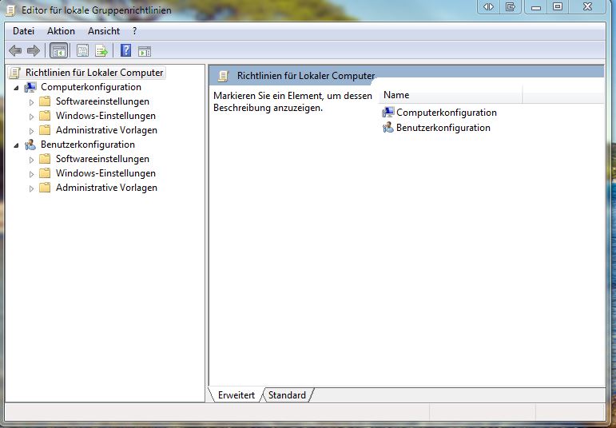The height and width of the screenshot is (428, 616).
Task: Click folder icon of Administrative Vorlagen under Benutzerkonfiguration
Action: click(46, 188)
